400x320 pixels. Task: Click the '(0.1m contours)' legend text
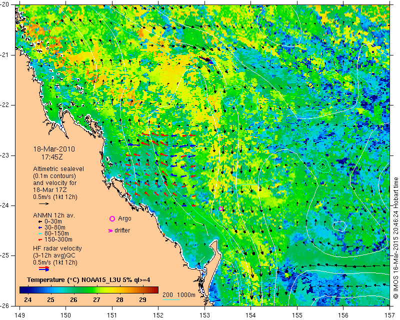(x=54, y=176)
